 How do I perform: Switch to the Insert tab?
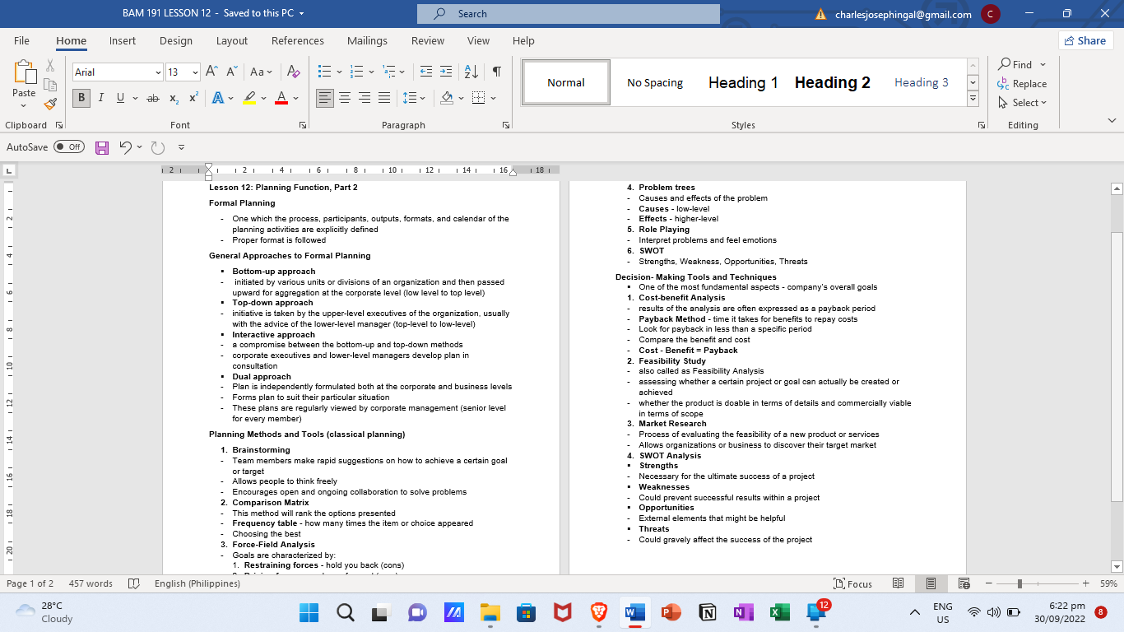point(123,40)
